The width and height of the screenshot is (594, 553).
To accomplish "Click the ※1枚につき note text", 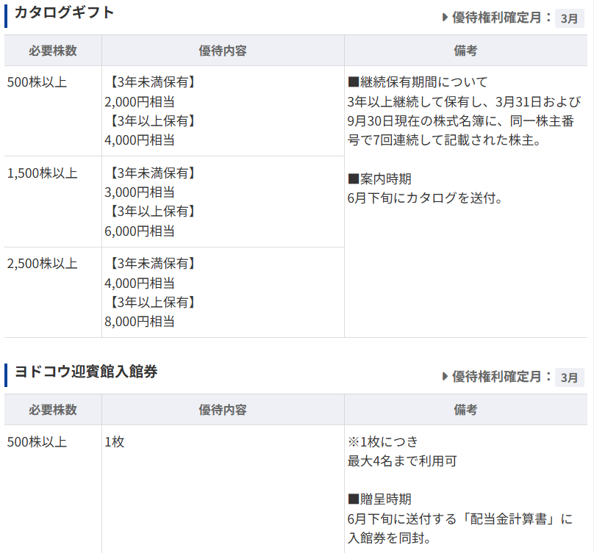I will coord(382,442).
